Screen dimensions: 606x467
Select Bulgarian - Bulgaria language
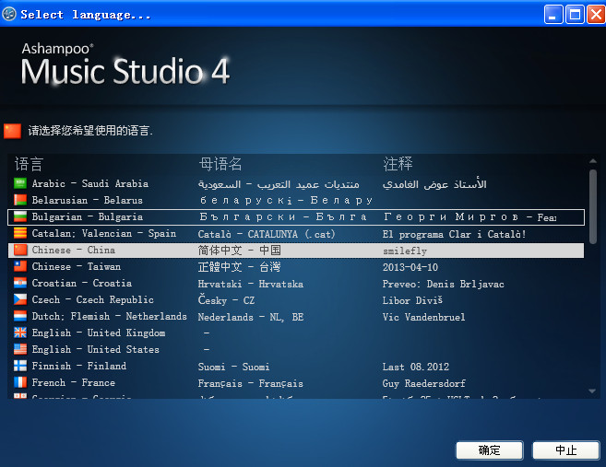[x=296, y=216]
